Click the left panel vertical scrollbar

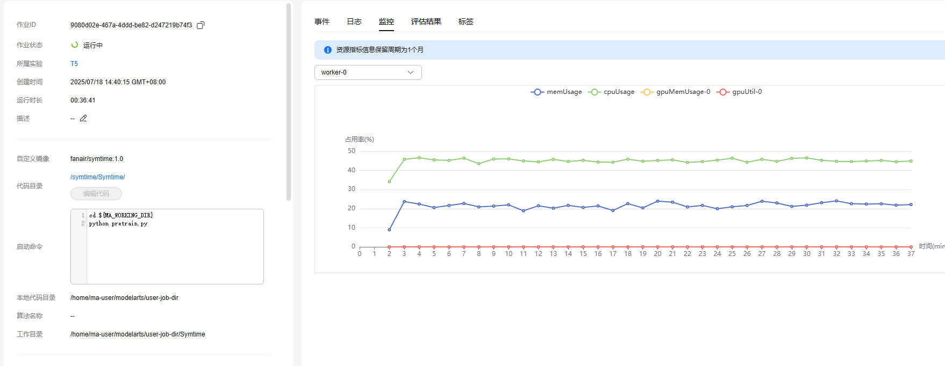289,102
